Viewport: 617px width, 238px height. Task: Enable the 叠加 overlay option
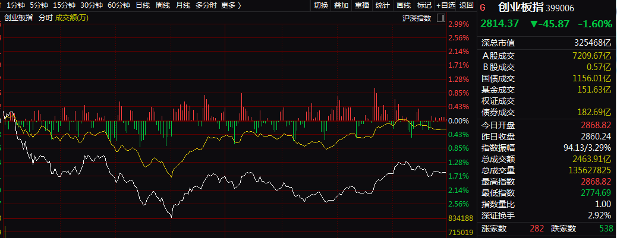coord(341,5)
